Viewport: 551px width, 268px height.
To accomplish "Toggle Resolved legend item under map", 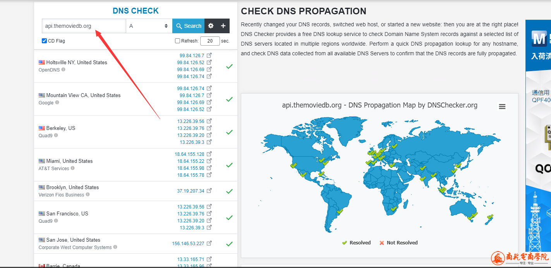I will (356, 243).
